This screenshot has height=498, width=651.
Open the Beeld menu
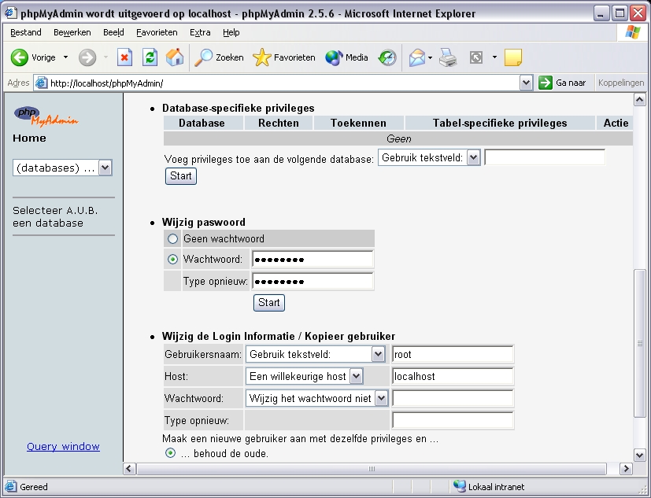click(114, 32)
